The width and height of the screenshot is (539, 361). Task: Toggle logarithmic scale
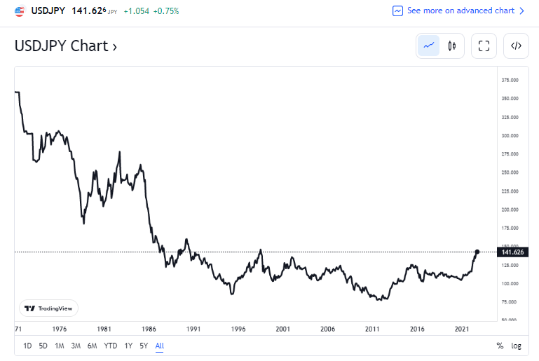[517, 346]
